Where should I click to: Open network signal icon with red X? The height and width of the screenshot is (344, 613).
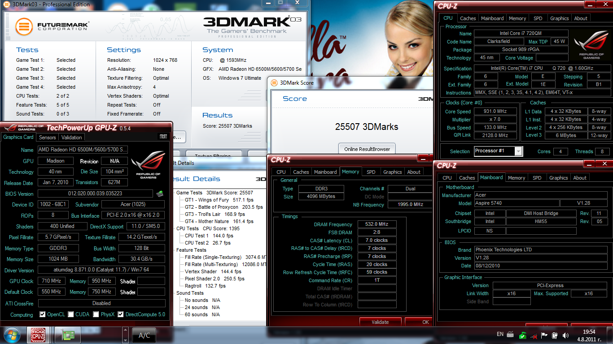(534, 335)
